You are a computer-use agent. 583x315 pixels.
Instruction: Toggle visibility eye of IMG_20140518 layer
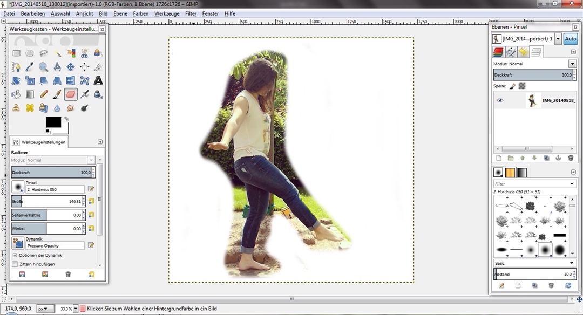click(x=500, y=100)
